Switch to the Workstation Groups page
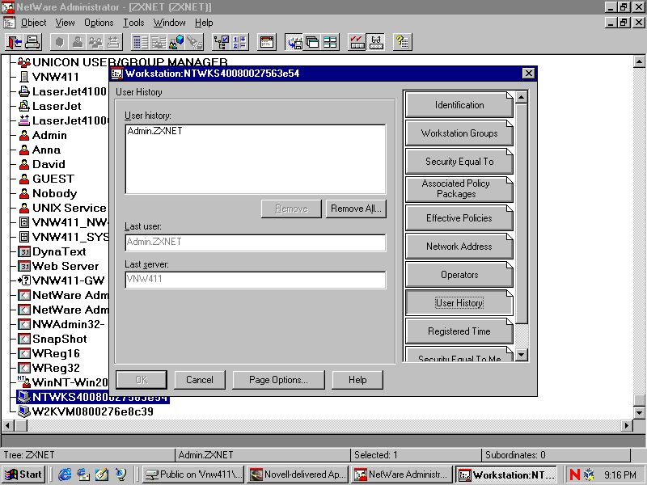 coord(459,133)
